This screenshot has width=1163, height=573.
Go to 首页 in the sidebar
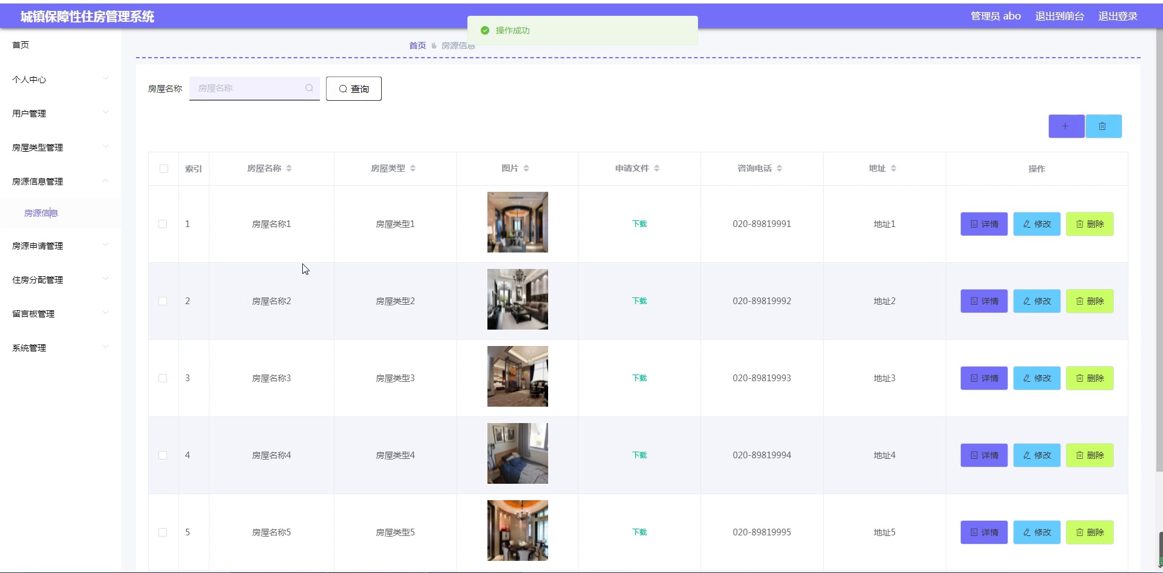(21, 45)
